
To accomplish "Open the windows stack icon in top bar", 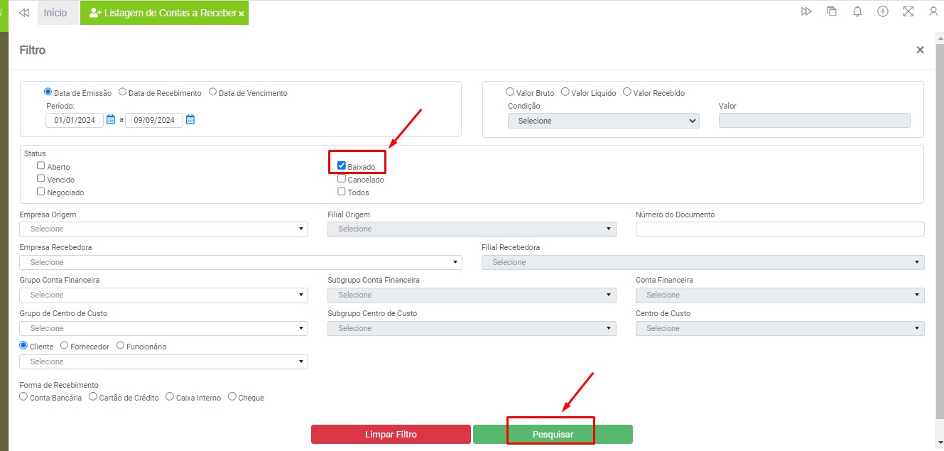I will (x=832, y=11).
